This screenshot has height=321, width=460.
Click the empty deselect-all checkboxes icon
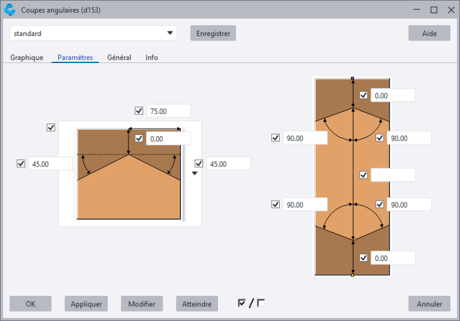[x=261, y=303]
